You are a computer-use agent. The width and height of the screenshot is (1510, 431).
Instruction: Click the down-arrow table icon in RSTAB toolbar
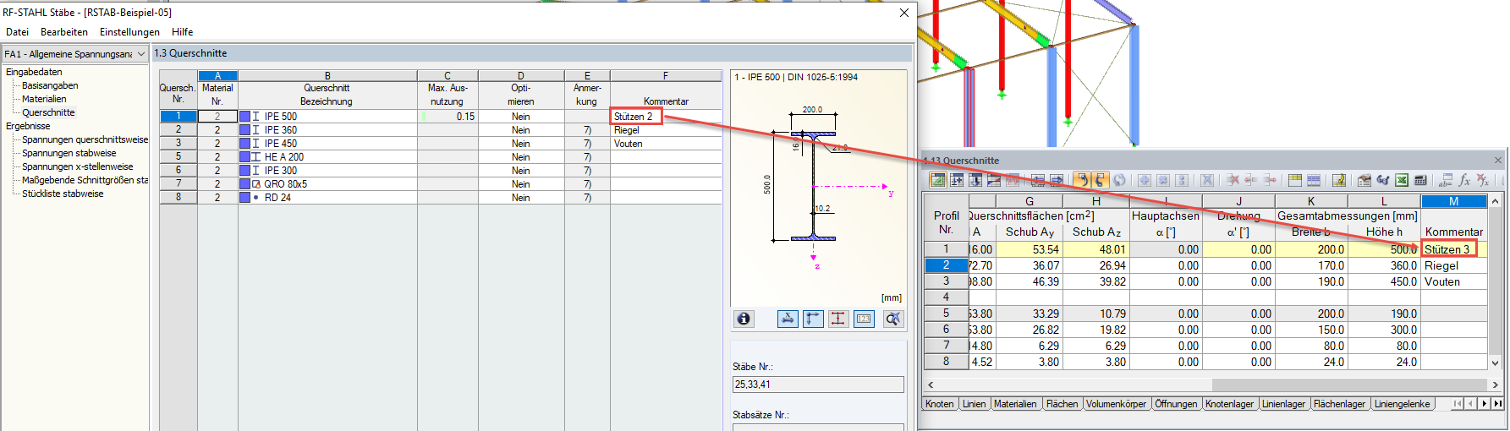pyautogui.click(x=975, y=180)
